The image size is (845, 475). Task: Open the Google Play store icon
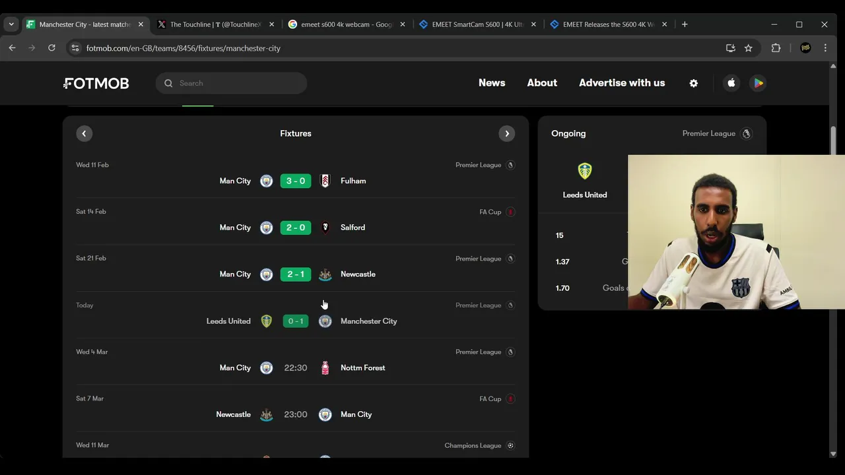759,83
